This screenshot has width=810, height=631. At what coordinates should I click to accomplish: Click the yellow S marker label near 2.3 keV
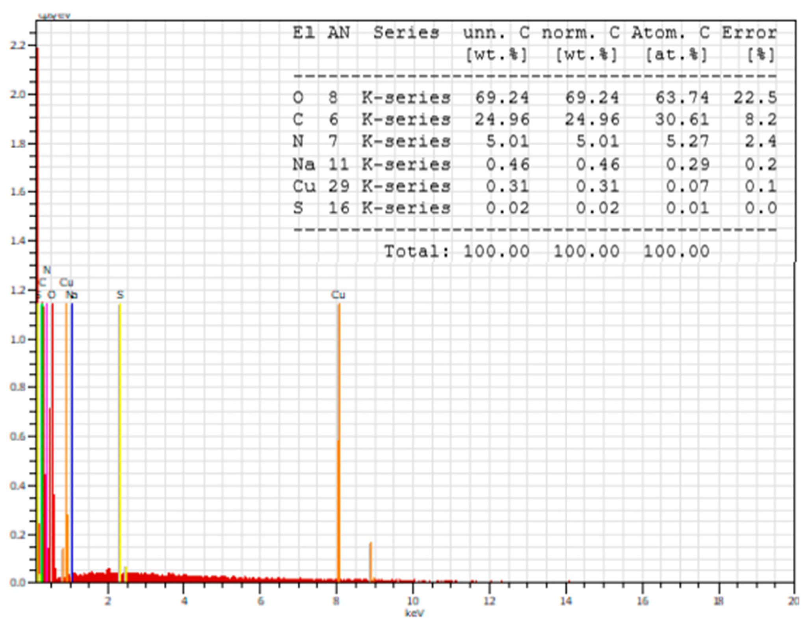click(120, 295)
